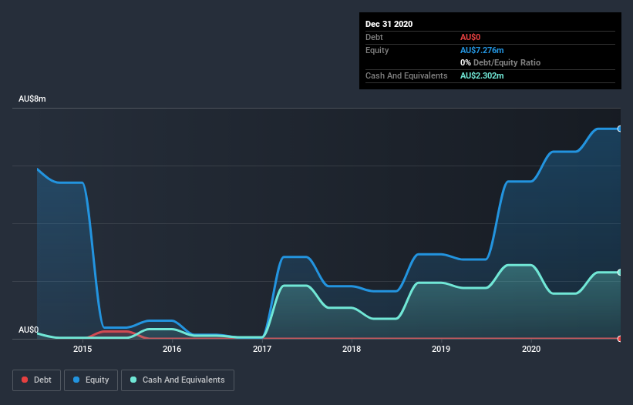Click the AU$0 debt value in tooltip

pos(470,37)
